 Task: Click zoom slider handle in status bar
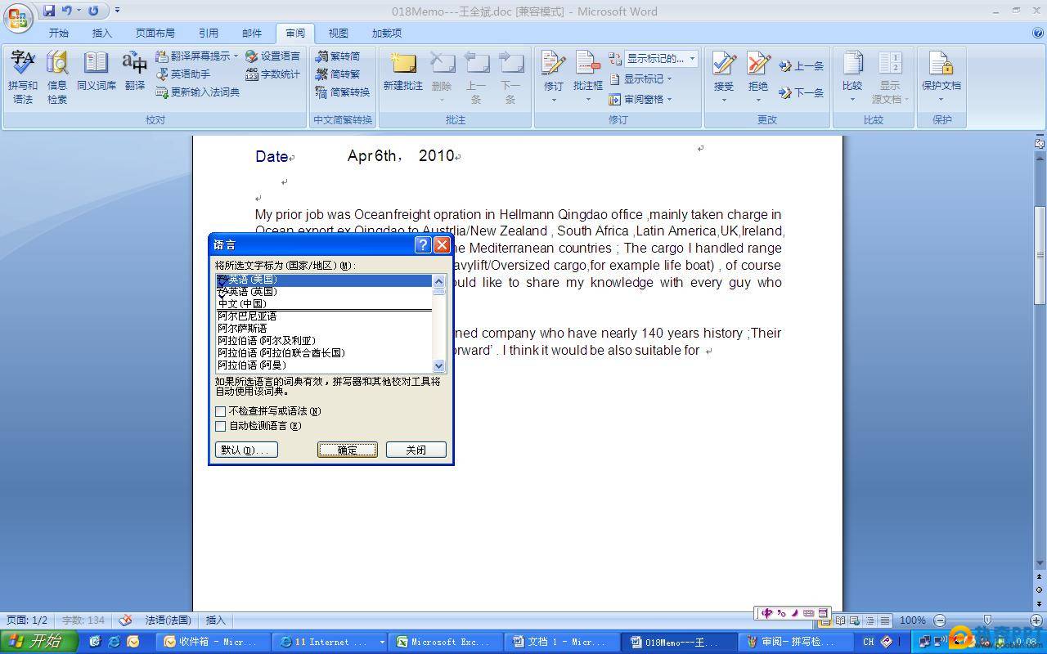pos(987,620)
